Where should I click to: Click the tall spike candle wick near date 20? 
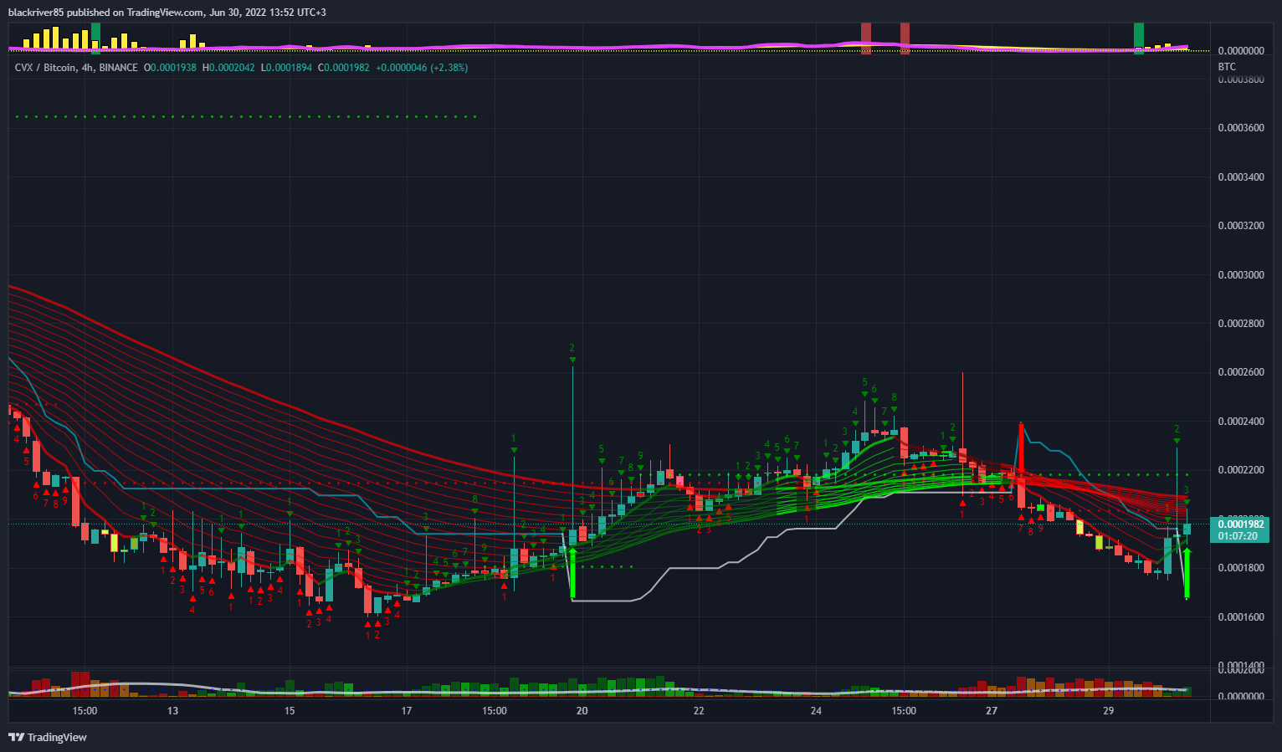[x=572, y=448]
